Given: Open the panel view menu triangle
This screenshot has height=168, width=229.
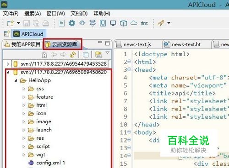Looking at the screenshot, I should (108, 52).
